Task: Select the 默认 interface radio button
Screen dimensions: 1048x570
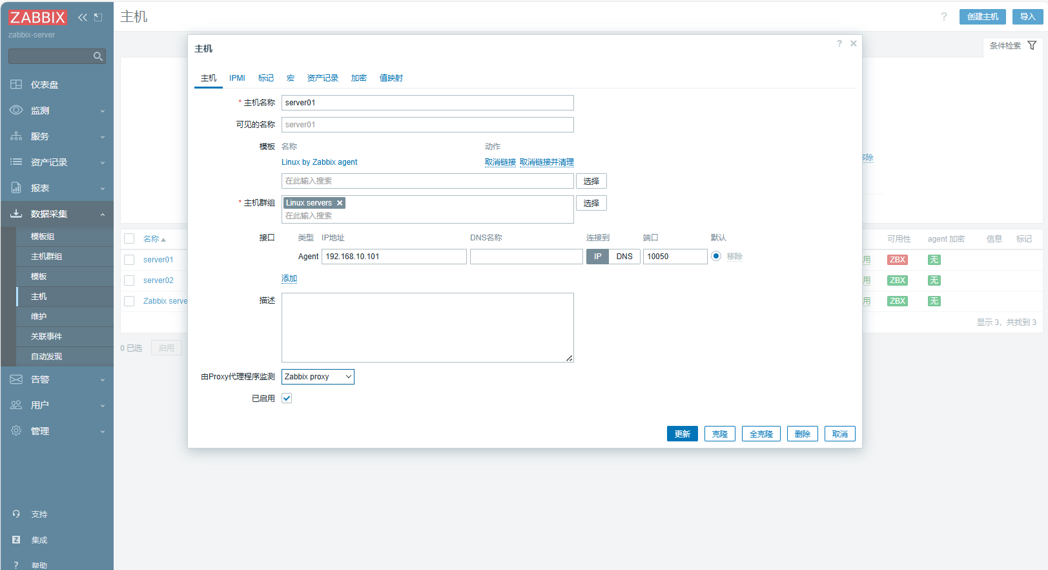Action: [x=716, y=256]
